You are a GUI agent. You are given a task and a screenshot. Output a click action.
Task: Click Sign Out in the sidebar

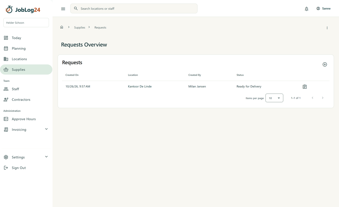(x=26, y=168)
